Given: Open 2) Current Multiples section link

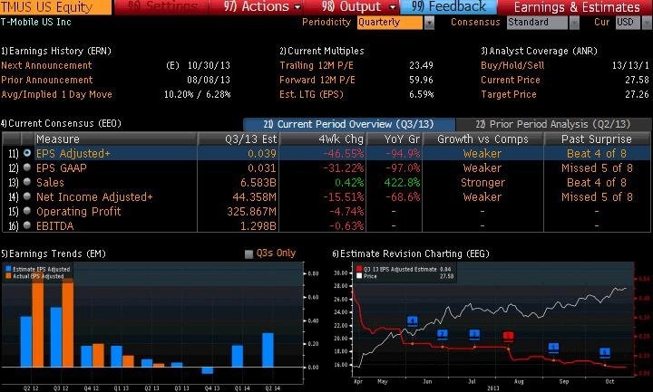Looking at the screenshot, I should (x=322, y=51).
